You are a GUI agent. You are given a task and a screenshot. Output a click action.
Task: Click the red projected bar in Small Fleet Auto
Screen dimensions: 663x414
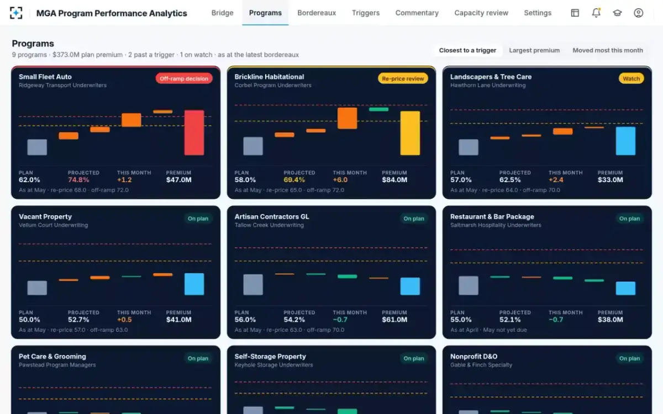pyautogui.click(x=194, y=132)
